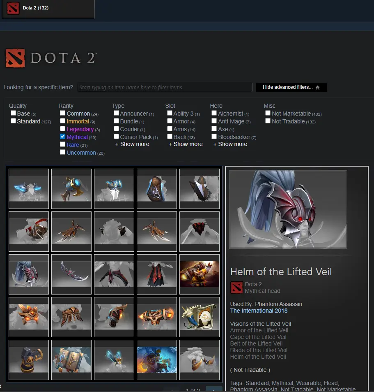Select the dark hammer with gold trim item

[29, 360]
